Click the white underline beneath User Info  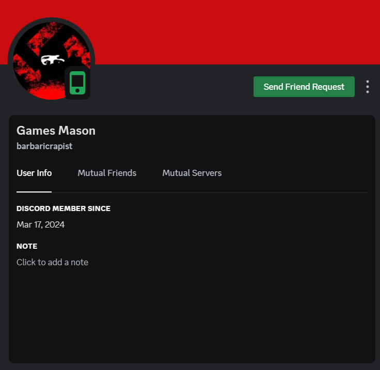pos(34,192)
